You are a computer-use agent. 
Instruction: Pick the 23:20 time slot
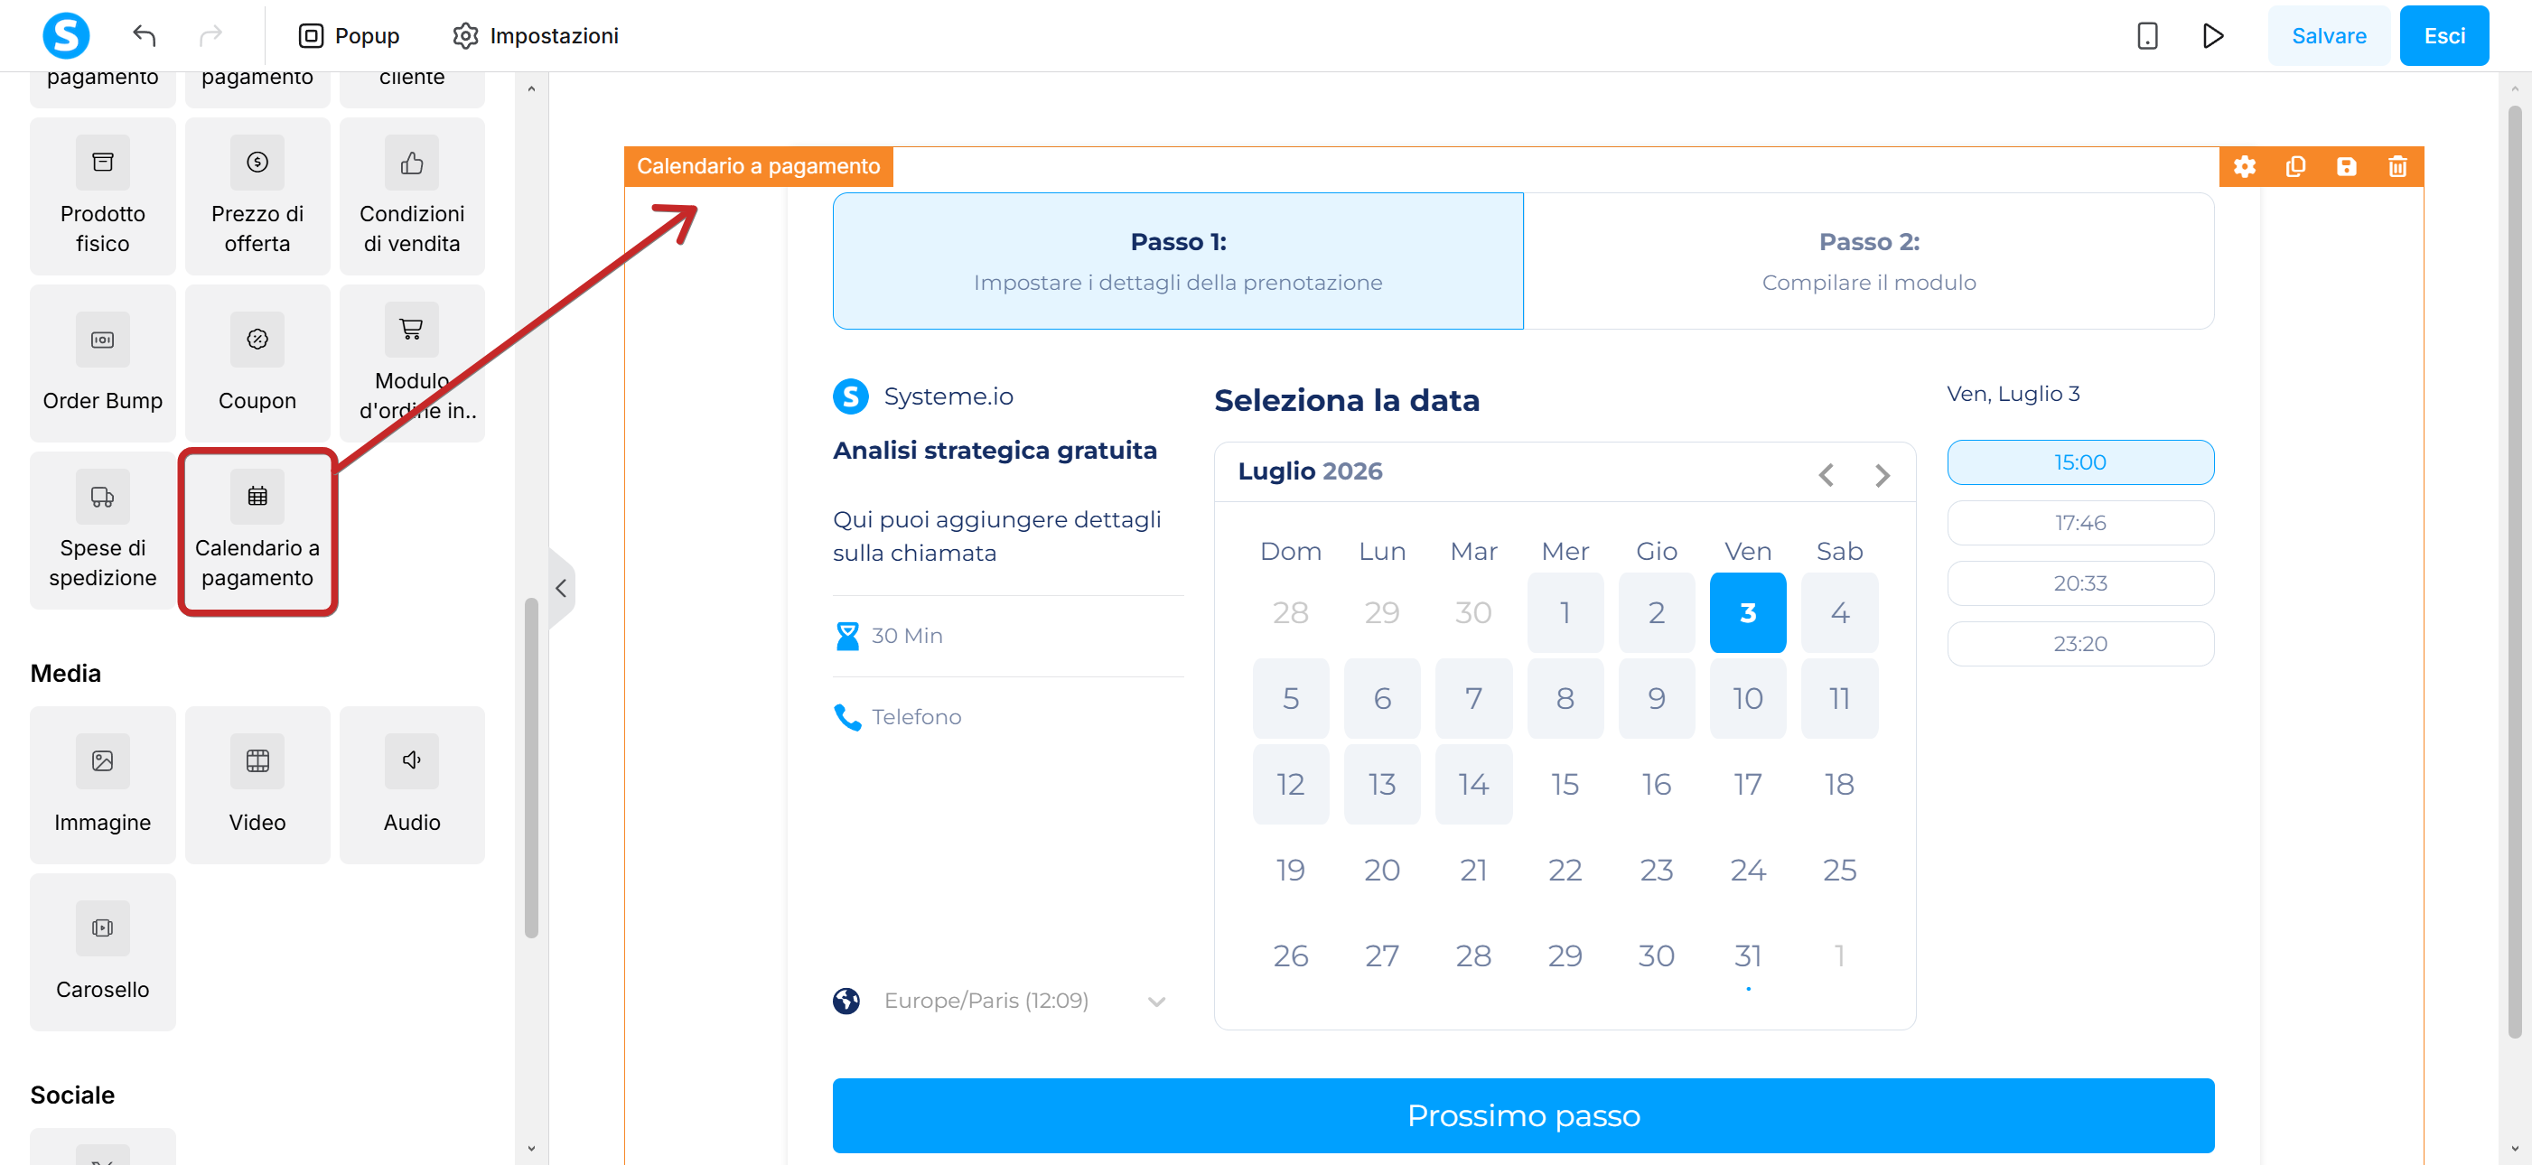click(x=2079, y=643)
